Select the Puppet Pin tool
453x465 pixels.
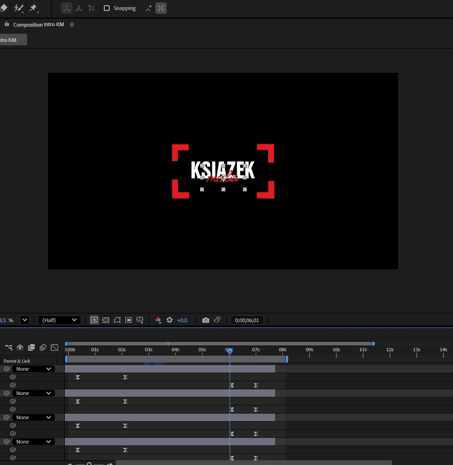(33, 8)
